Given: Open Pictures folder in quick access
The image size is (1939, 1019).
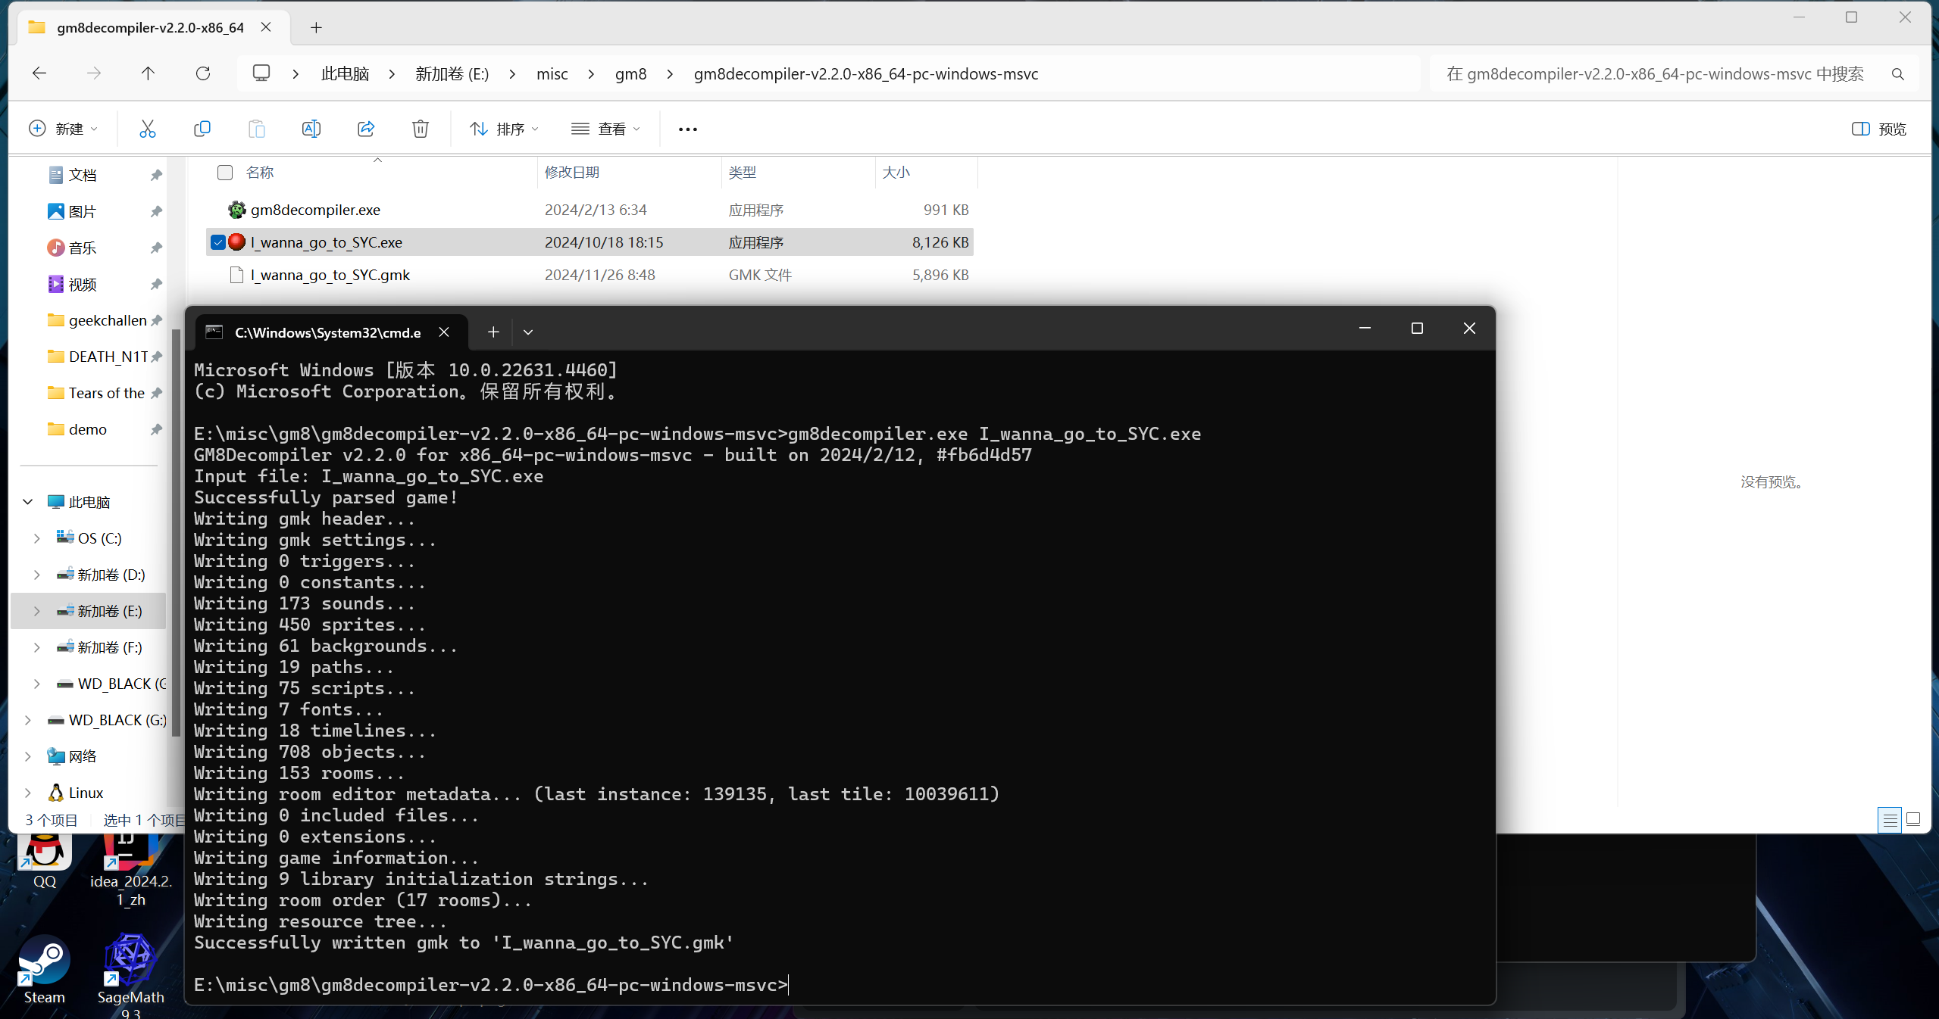Looking at the screenshot, I should pos(83,211).
